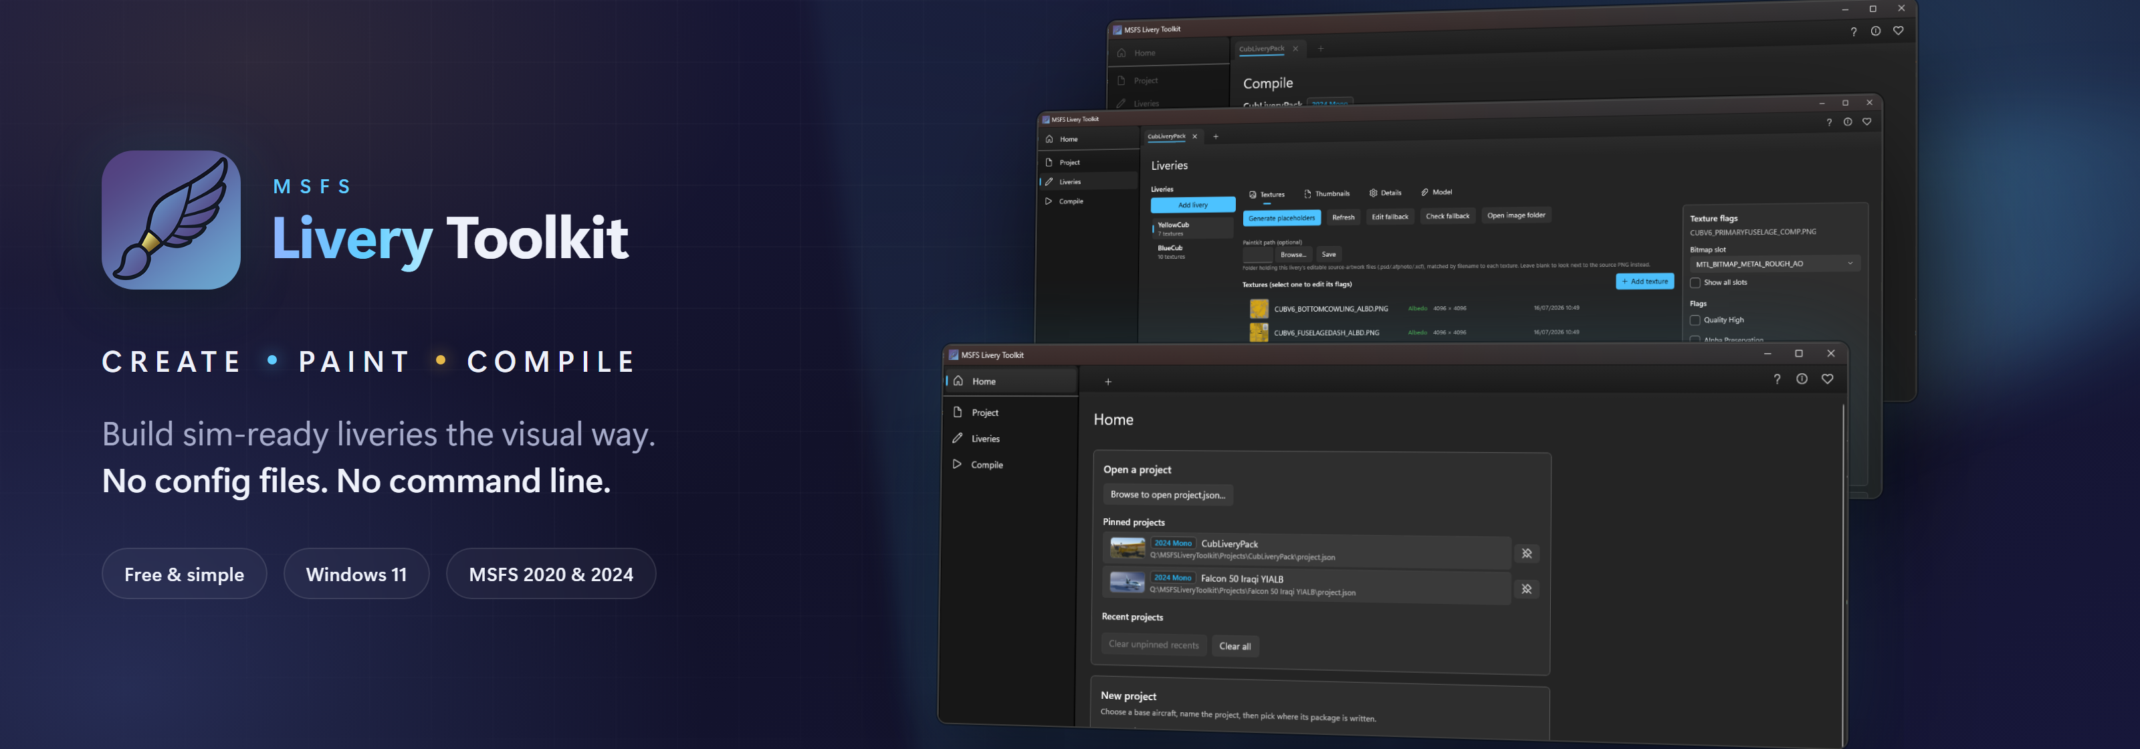The height and width of the screenshot is (749, 2140).
Task: Click the help icon in the back Compile window
Action: 1853,31
